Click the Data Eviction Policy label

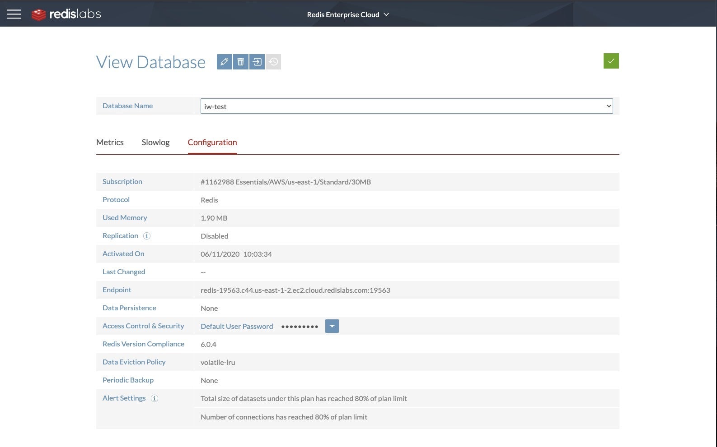pyautogui.click(x=134, y=362)
